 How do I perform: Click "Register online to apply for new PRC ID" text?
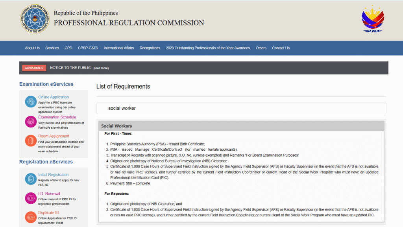click(59, 183)
